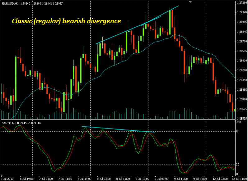Viewport: 248px width, 181px height.
Task: Click the chart shift triangle marker at top
Action: pos(190,2)
